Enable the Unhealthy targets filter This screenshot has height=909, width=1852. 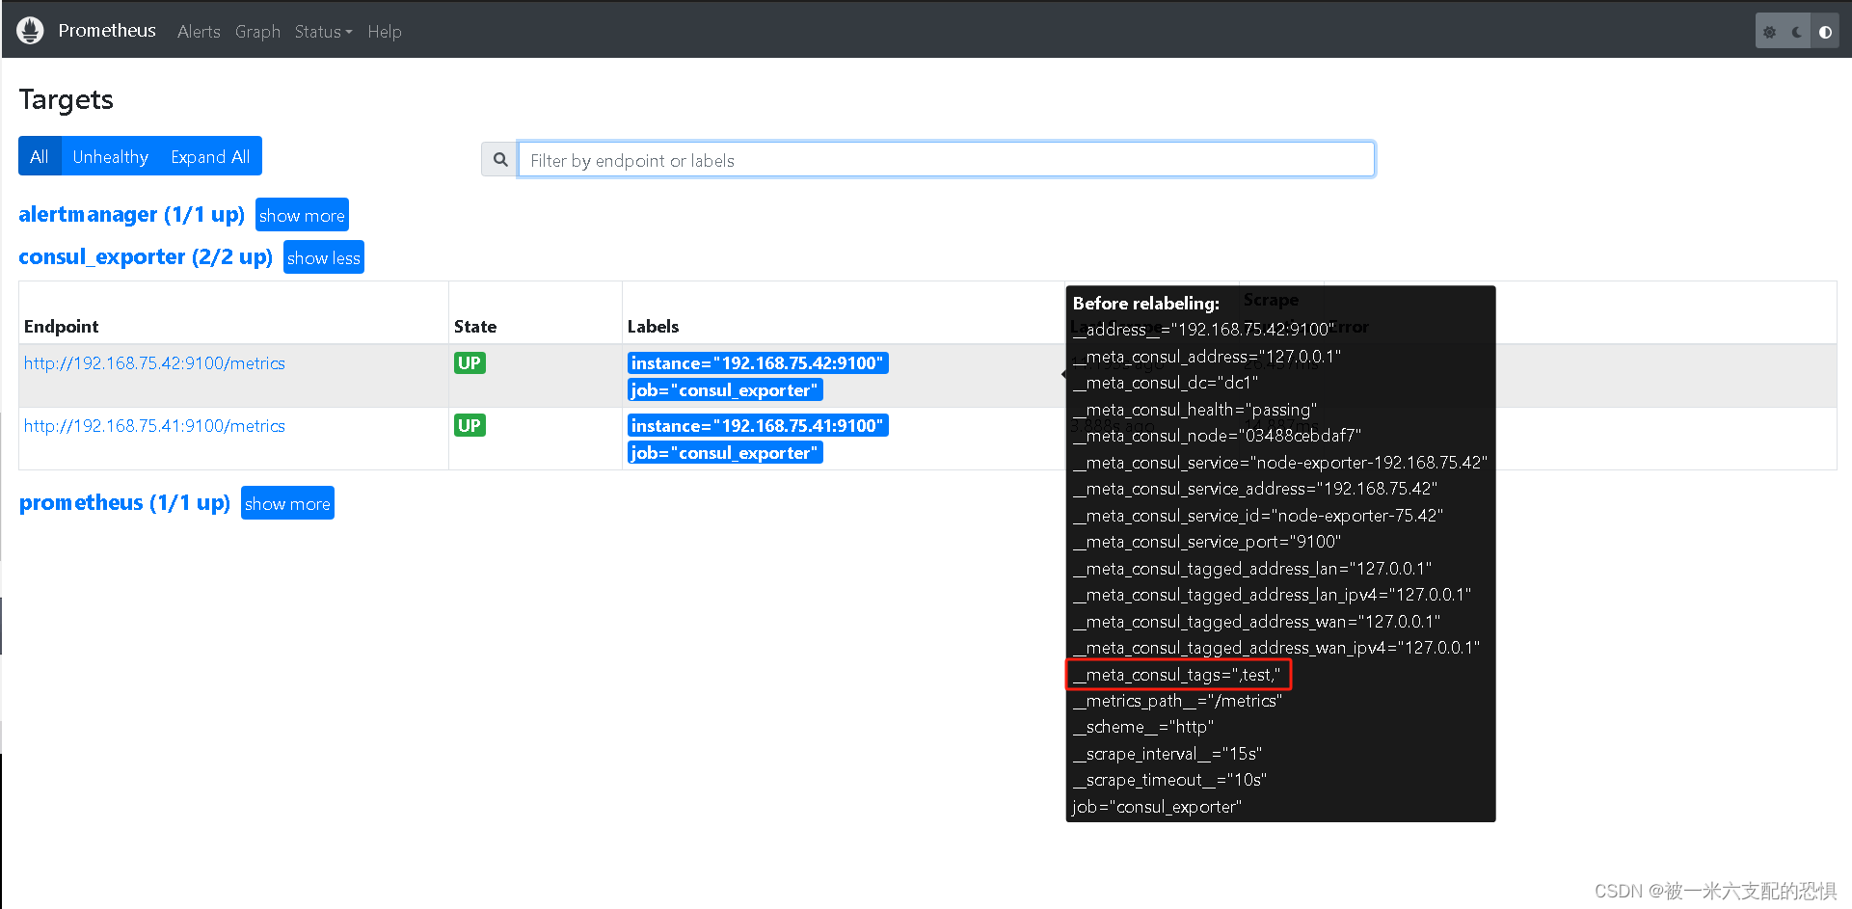coord(110,155)
